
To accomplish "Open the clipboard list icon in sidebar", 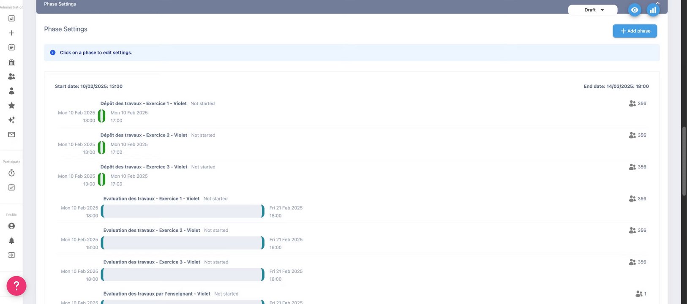I will pos(11,47).
